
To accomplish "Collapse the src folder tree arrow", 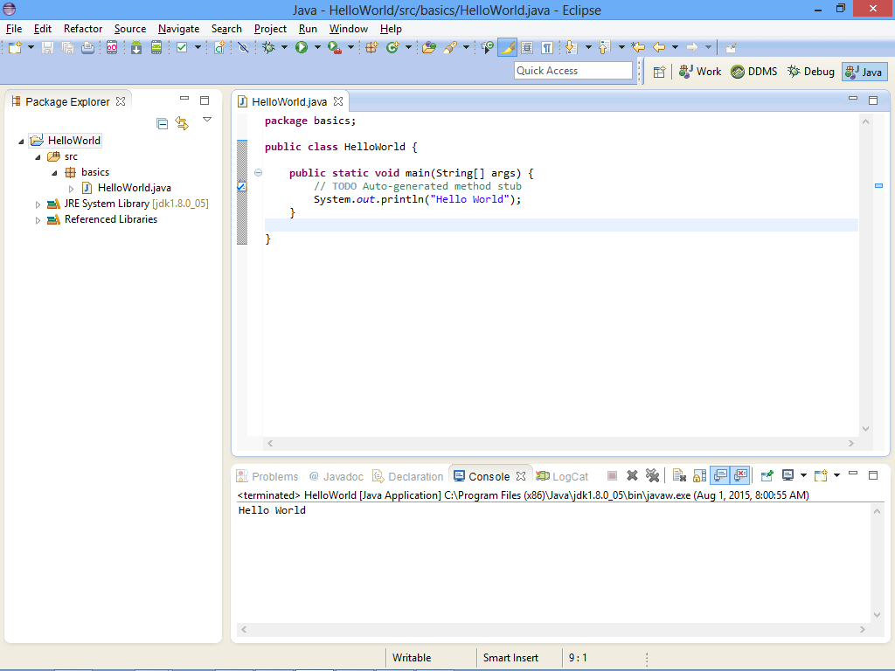I will pos(38,157).
